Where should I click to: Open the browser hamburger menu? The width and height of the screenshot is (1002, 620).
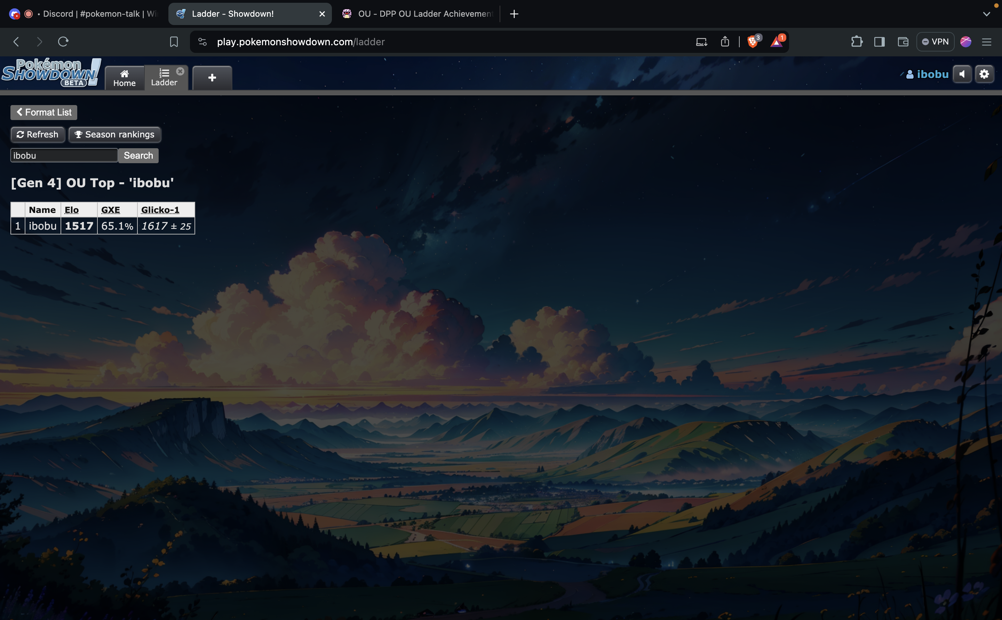coord(986,42)
